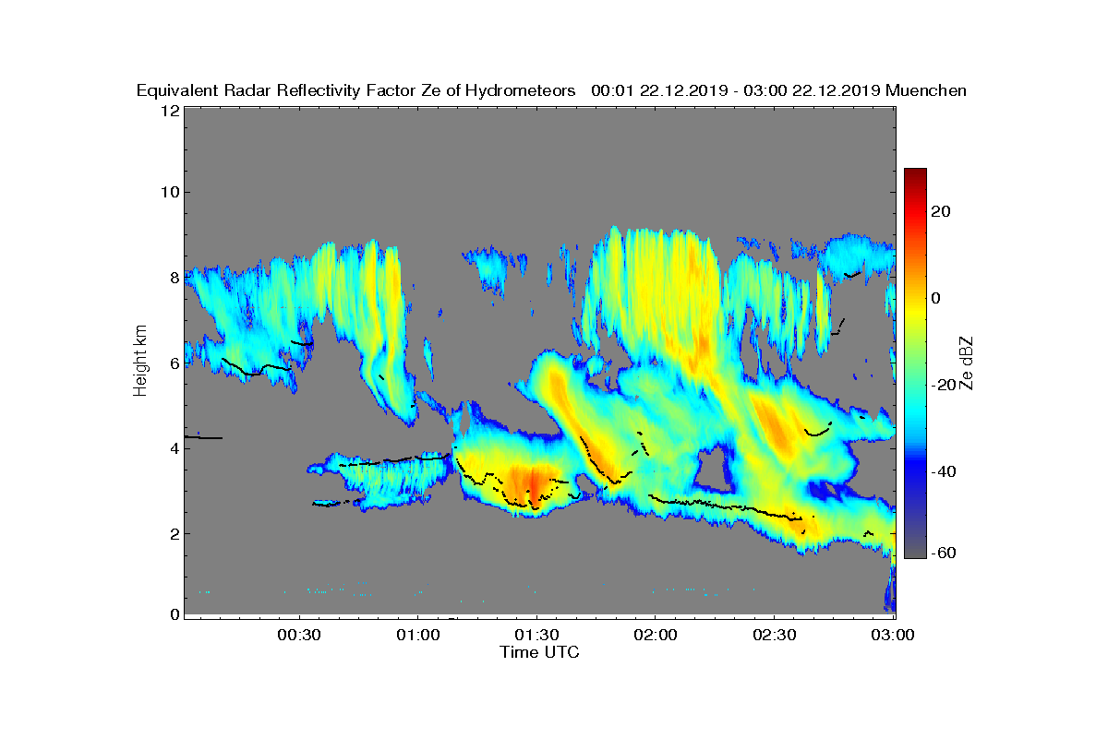1108x738 pixels.
Task: Click the 8 height axis label
Action: (x=174, y=278)
